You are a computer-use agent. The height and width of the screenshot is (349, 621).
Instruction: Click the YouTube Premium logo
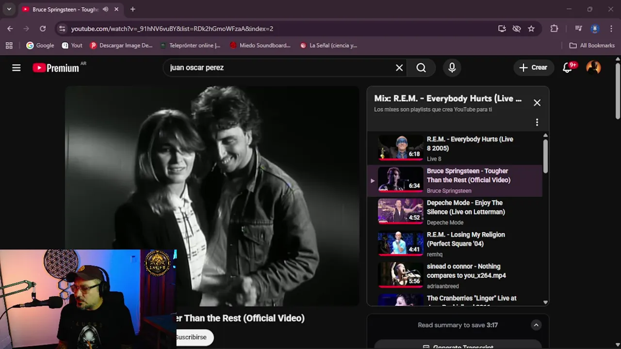pos(56,68)
